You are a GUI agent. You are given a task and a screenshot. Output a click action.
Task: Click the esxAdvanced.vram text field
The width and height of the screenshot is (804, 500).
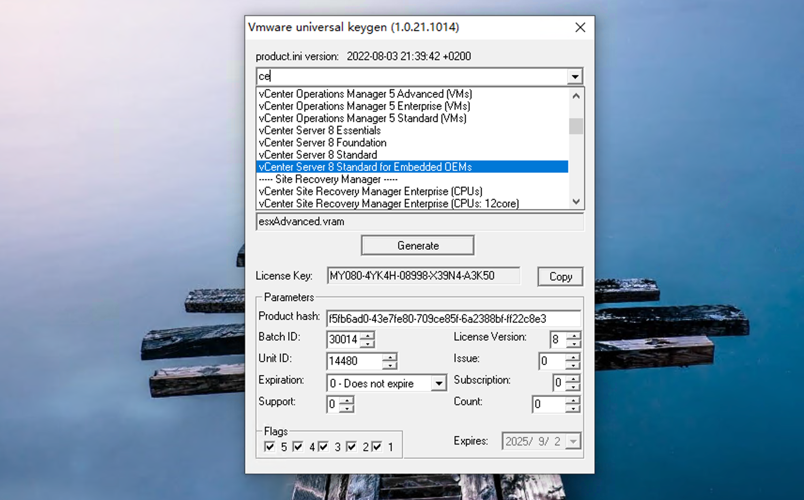coord(420,221)
